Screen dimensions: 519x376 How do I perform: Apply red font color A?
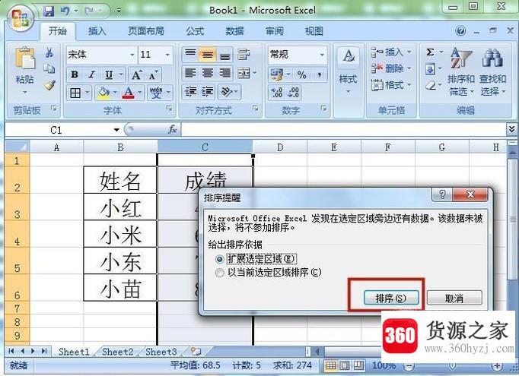[128, 93]
